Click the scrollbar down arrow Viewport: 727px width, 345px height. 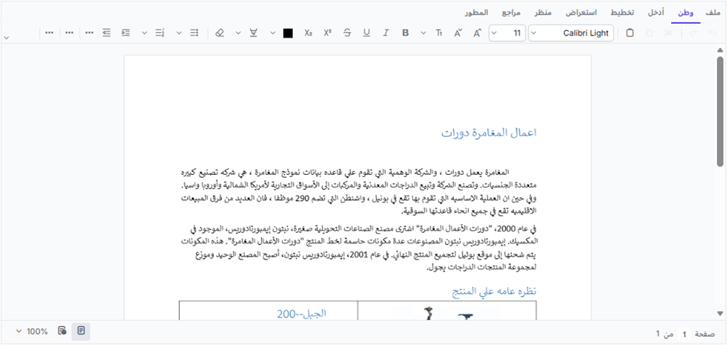720,313
